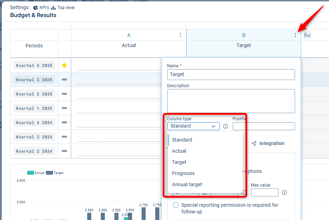The height and width of the screenshot is (220, 329).
Task: Focus the Description text area
Action: point(231,101)
